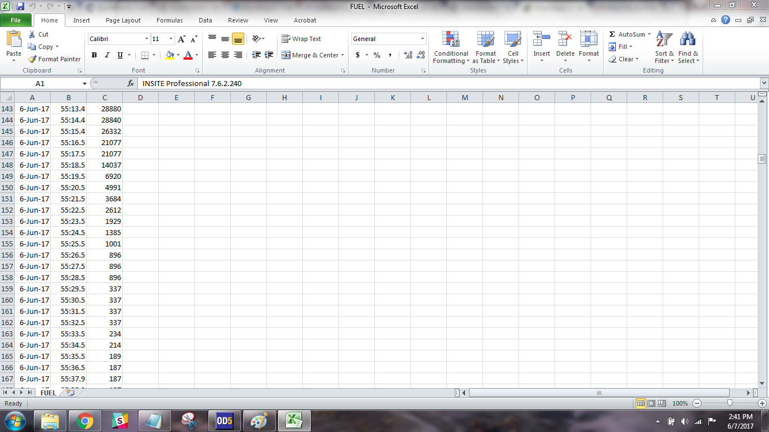Expand the Calibri font name dropdown
769x432 pixels.
click(146, 39)
